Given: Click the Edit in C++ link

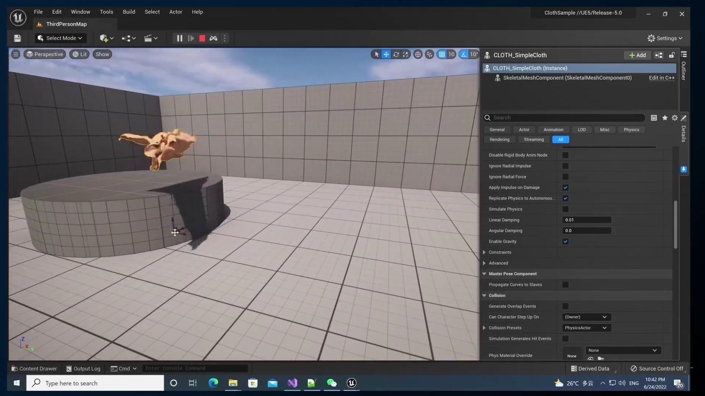Looking at the screenshot, I should (662, 78).
